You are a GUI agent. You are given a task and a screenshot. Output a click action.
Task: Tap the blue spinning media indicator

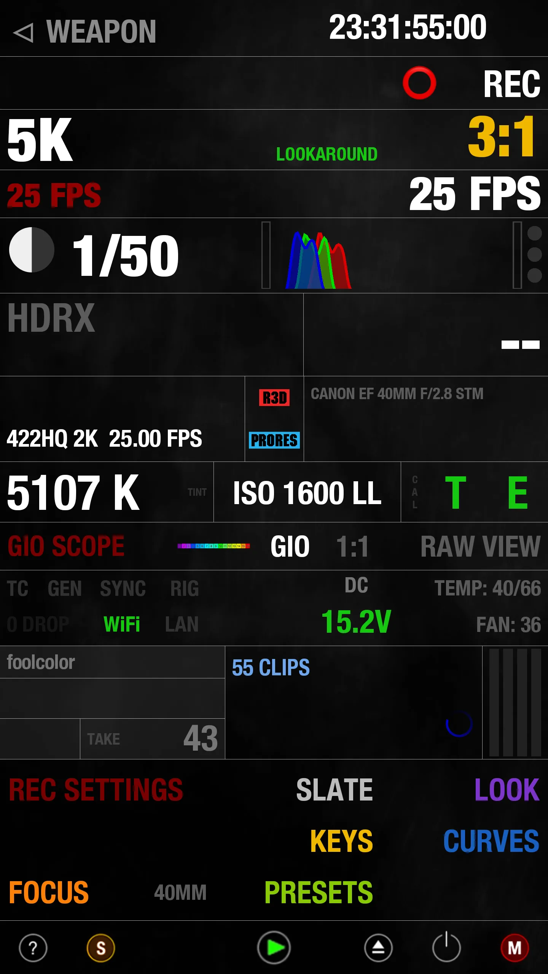click(459, 723)
